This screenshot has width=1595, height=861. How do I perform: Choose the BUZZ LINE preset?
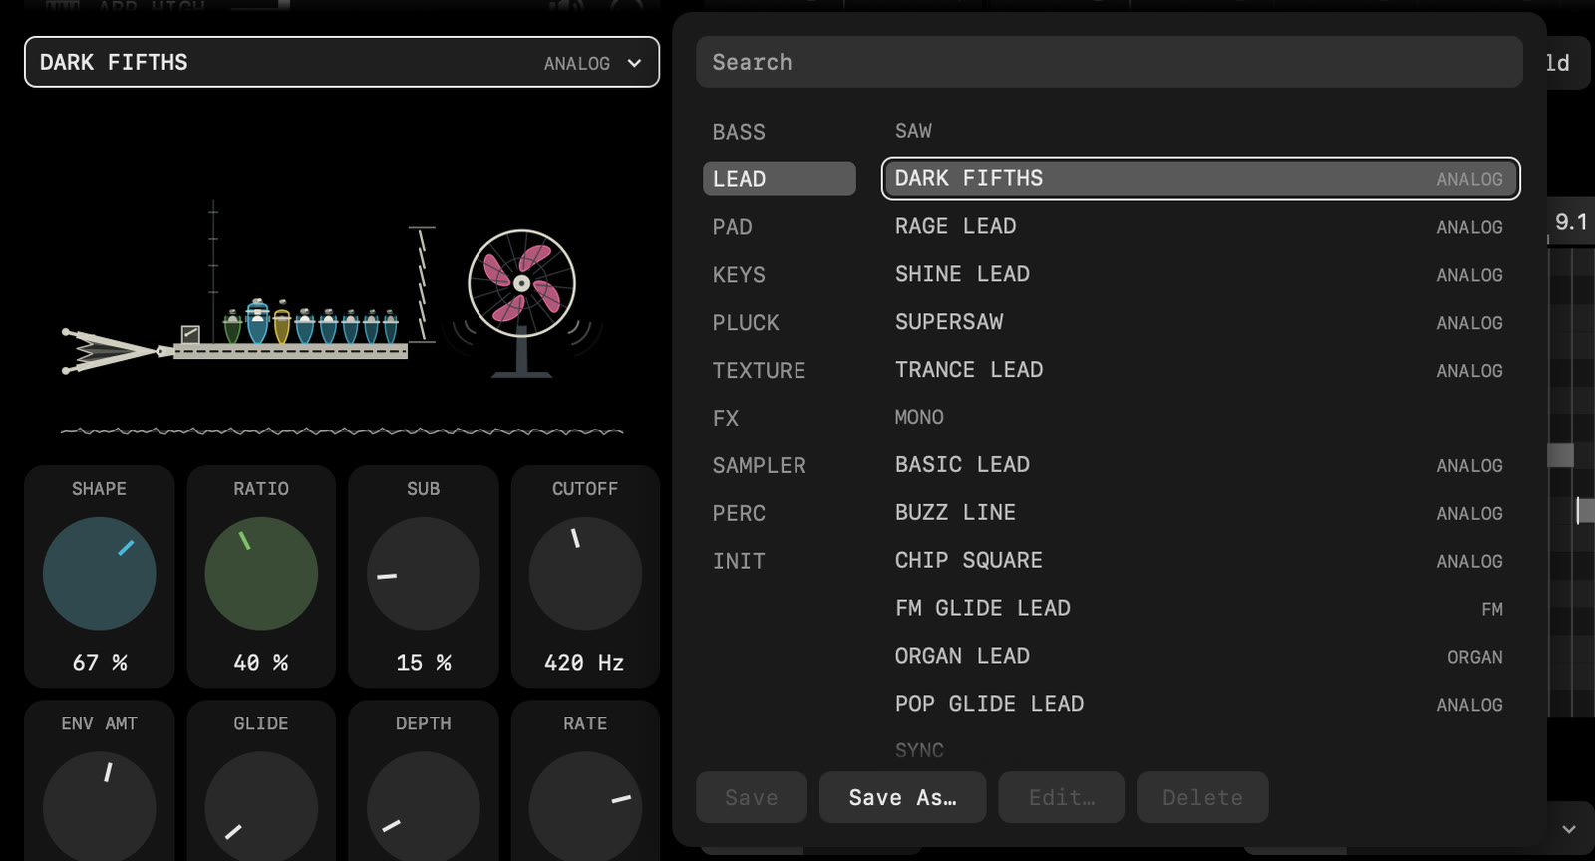point(1200,513)
